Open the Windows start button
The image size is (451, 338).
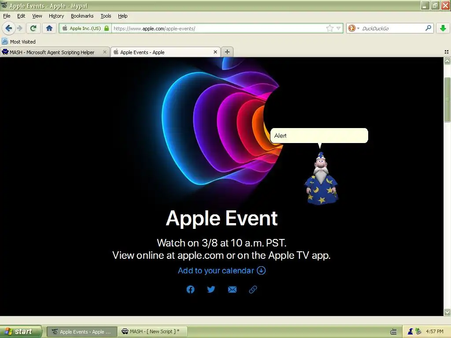(x=21, y=331)
